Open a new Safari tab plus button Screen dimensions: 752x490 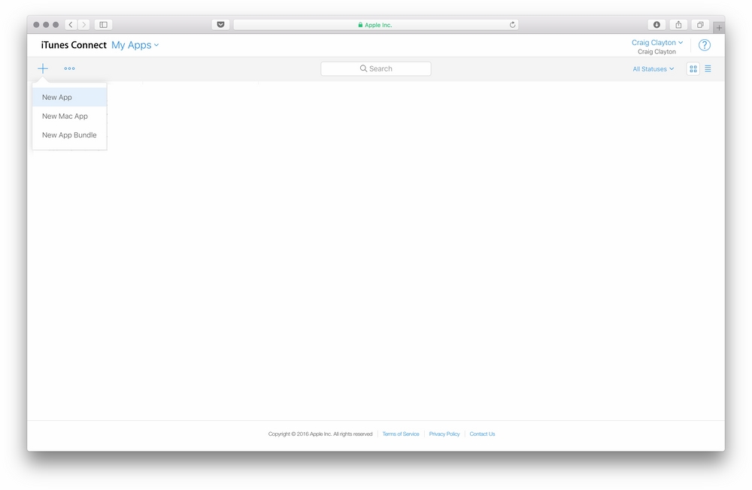point(719,28)
